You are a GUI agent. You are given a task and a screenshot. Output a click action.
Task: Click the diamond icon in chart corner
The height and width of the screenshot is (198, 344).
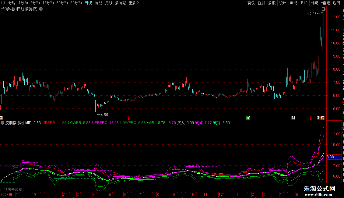(x=318, y=9)
